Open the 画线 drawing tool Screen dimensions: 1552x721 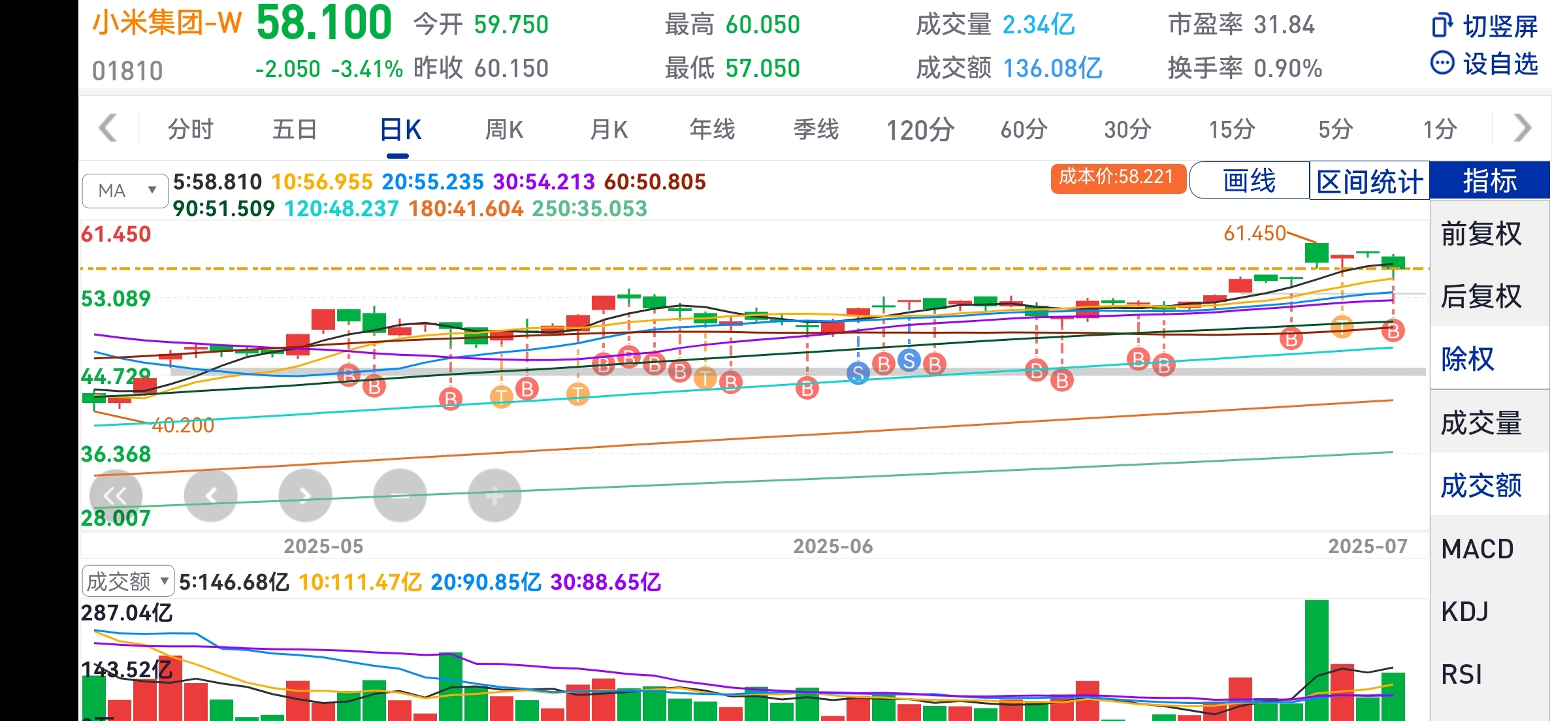(x=1249, y=180)
